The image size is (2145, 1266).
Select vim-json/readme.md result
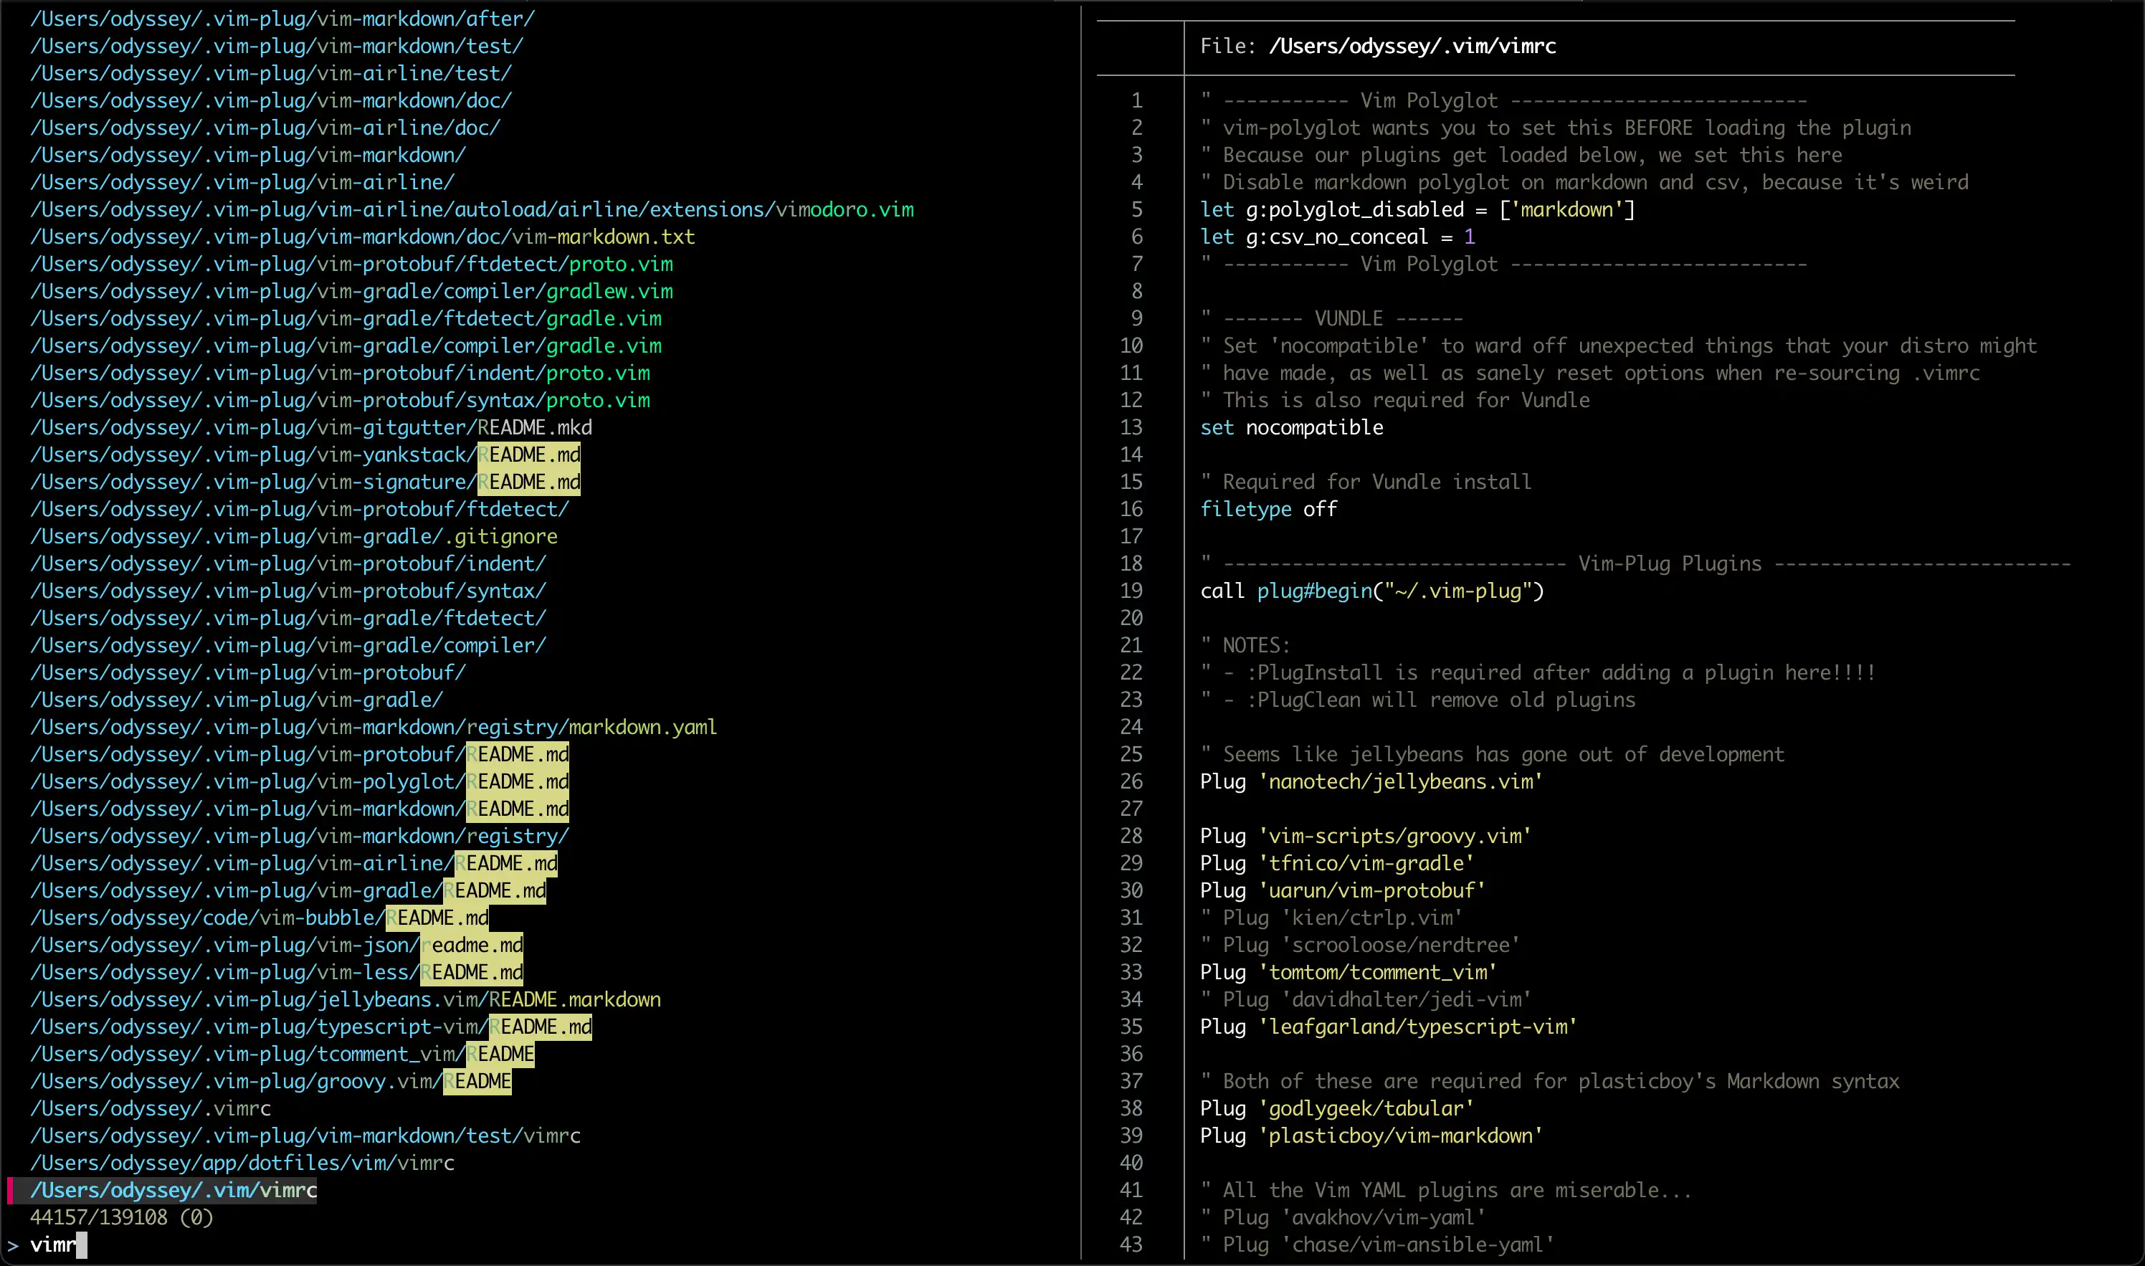coord(276,944)
